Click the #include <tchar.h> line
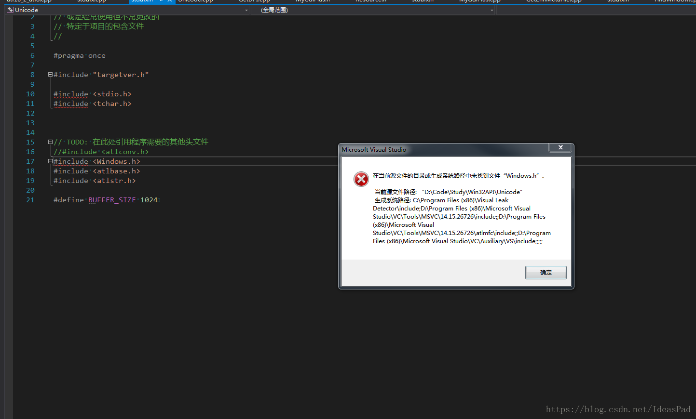This screenshot has width=696, height=419. pyautogui.click(x=93, y=104)
